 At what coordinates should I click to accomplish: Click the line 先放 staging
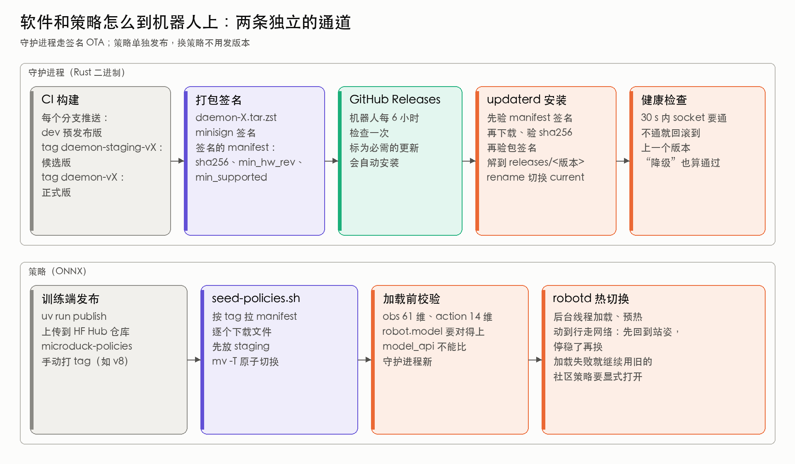(241, 346)
